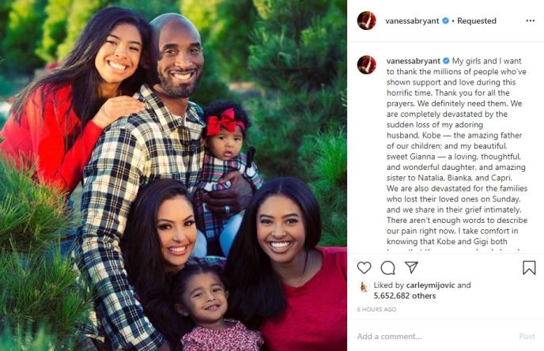Save the post with the bookmark icon
This screenshot has height=351, width=544.
click(x=529, y=268)
